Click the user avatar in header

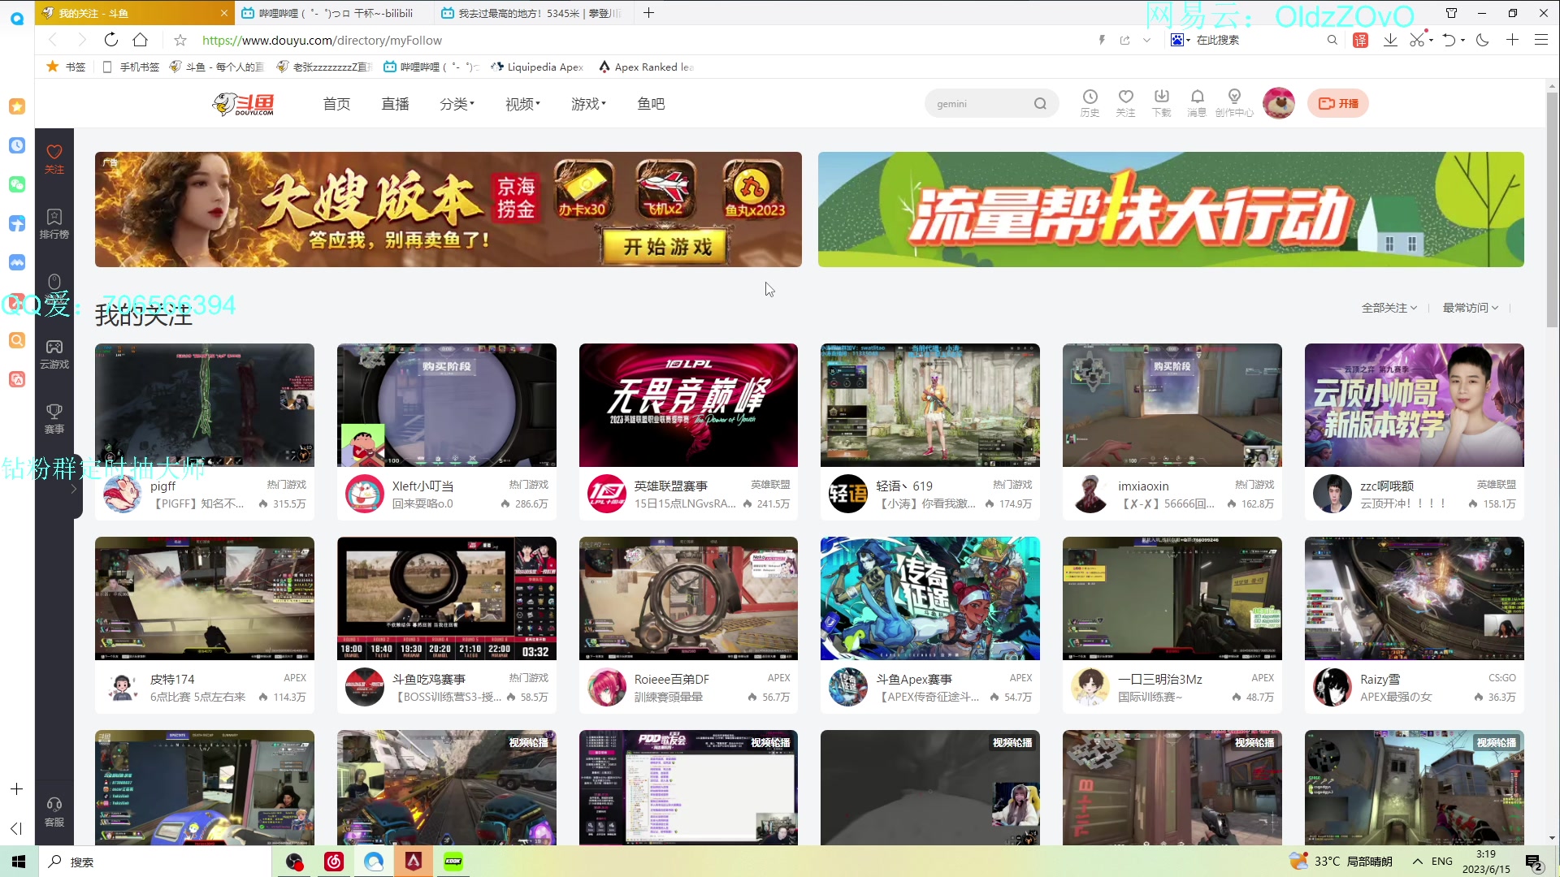[1279, 103]
